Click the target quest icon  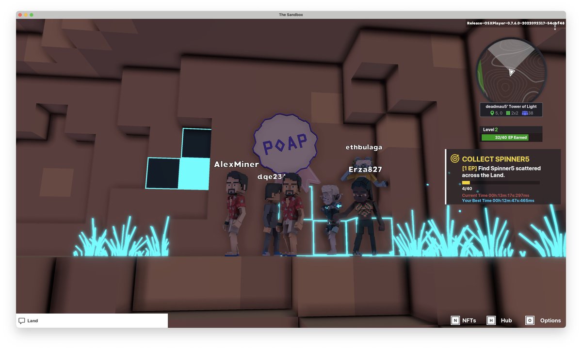pyautogui.click(x=455, y=159)
